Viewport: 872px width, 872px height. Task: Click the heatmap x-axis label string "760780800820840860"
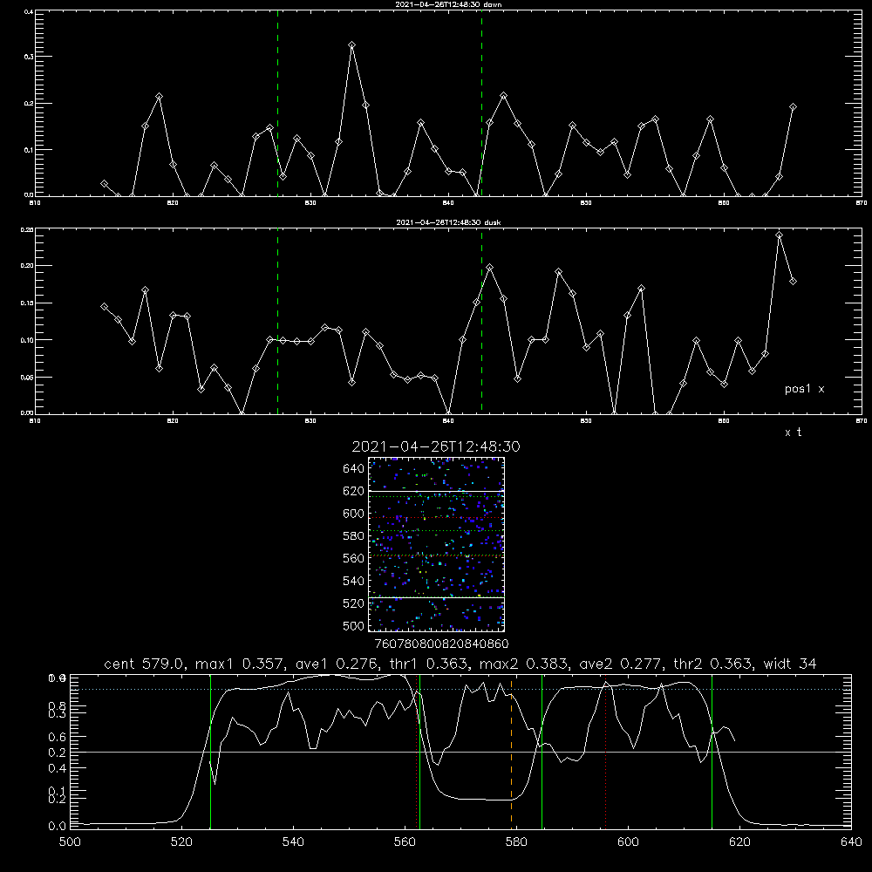point(442,644)
